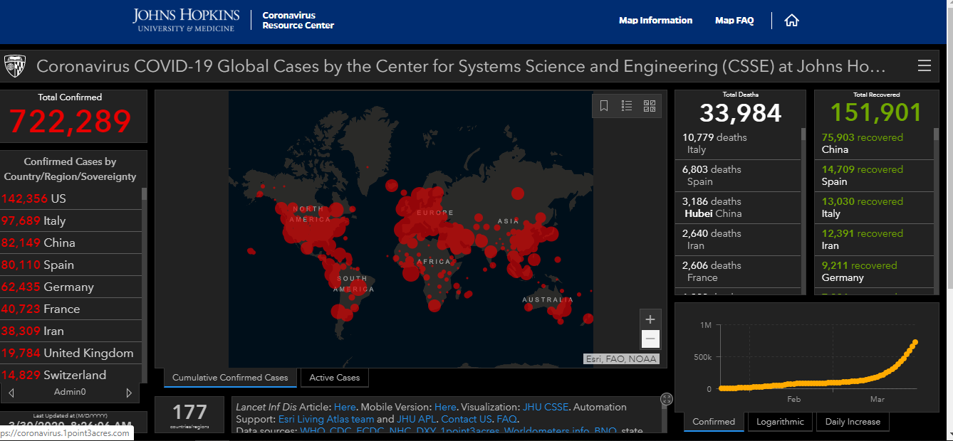
Task: Select the Daily Increase chart tab
Action: pyautogui.click(x=853, y=422)
